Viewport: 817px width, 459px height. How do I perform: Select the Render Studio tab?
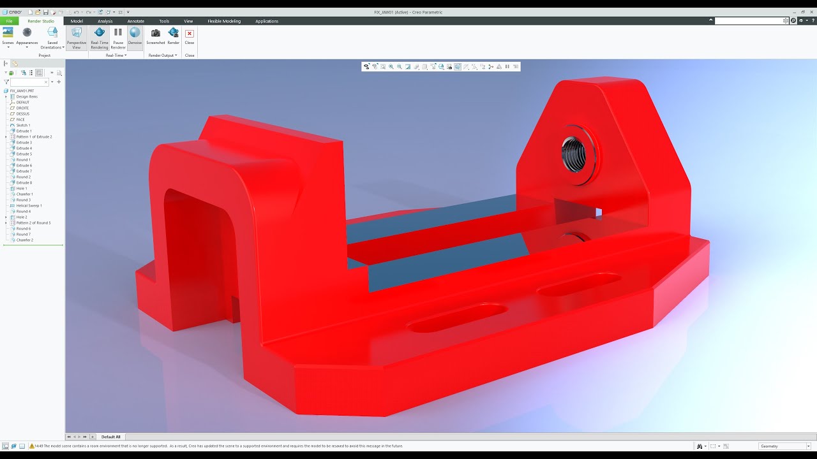point(41,21)
